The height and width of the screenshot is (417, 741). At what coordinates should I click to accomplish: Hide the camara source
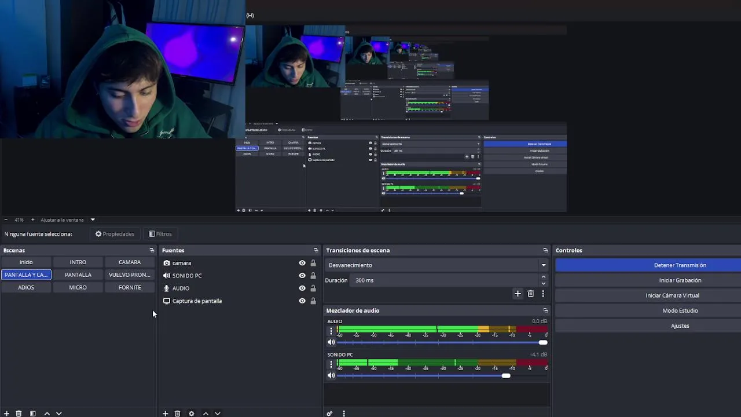pos(302,263)
